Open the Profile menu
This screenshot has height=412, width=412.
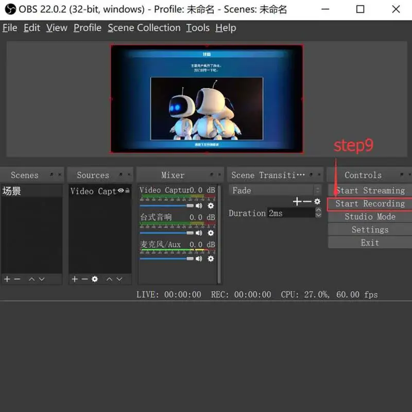88,28
